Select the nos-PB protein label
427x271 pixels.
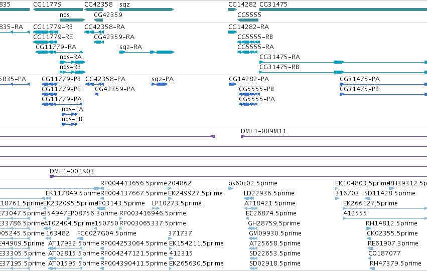pos(72,119)
